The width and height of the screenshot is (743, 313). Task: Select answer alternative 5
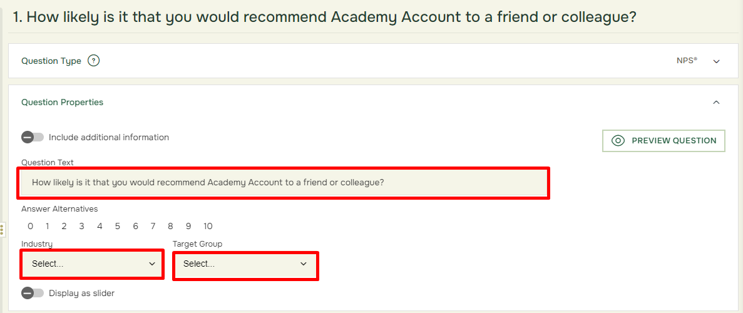click(x=117, y=226)
